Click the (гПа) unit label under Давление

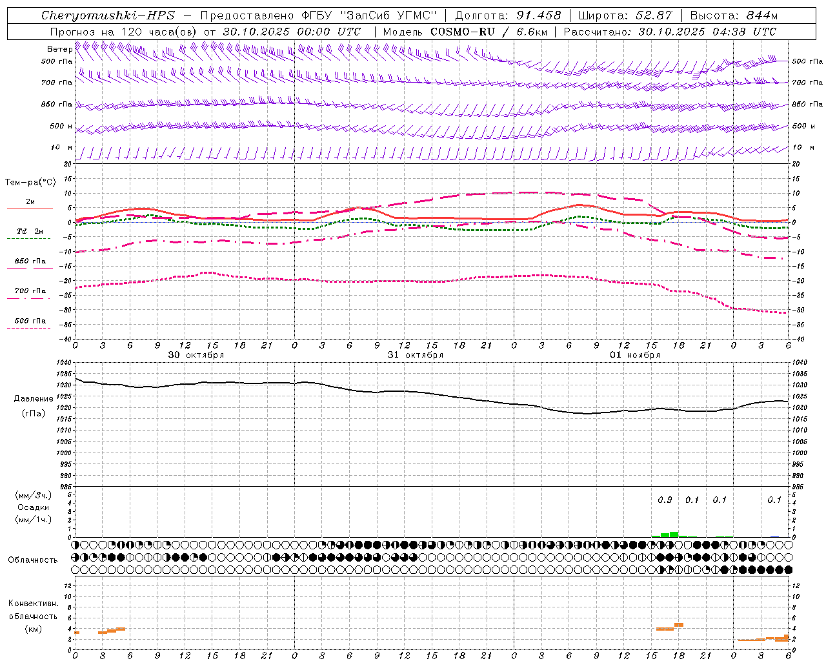click(x=33, y=413)
